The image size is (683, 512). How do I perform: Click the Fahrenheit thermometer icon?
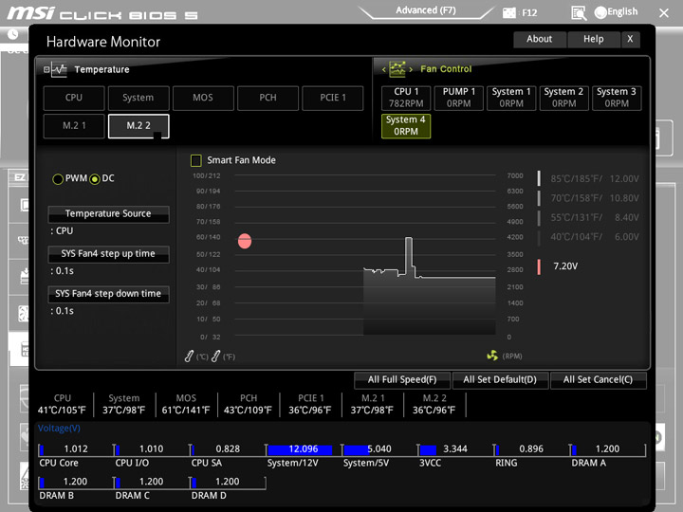coord(215,357)
